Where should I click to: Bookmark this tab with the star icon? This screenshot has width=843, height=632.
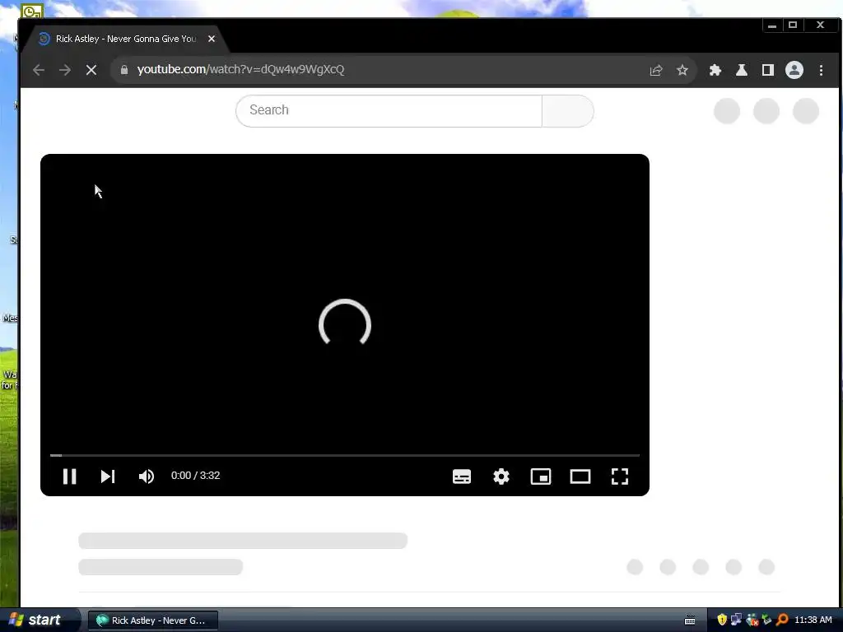click(682, 70)
